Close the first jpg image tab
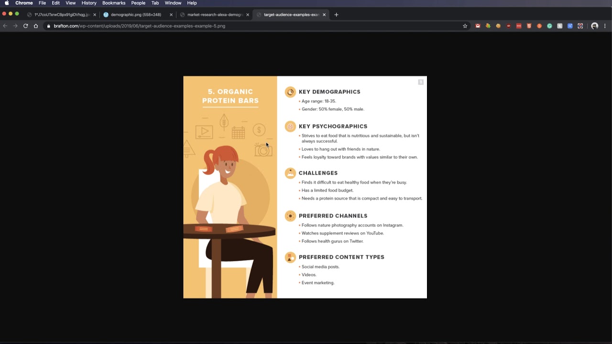Screen dimensions: 612x344 tap(95, 15)
